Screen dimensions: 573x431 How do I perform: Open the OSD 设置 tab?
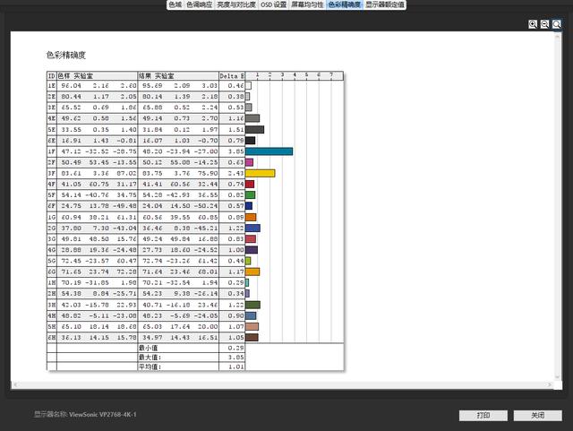coord(274,4)
